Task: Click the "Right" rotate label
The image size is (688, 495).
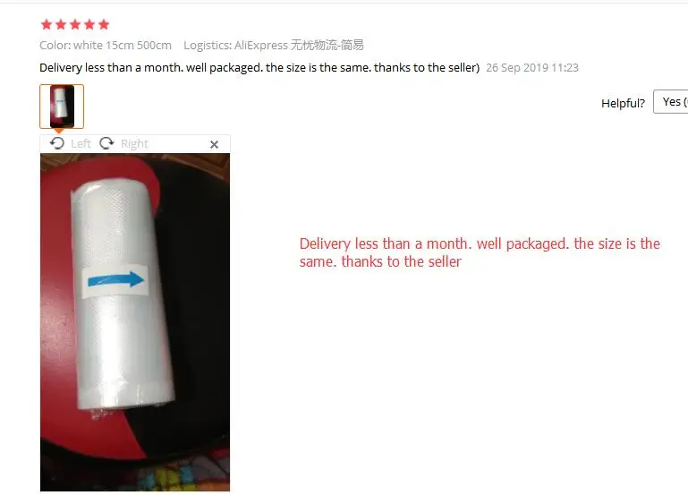Action: click(x=134, y=143)
